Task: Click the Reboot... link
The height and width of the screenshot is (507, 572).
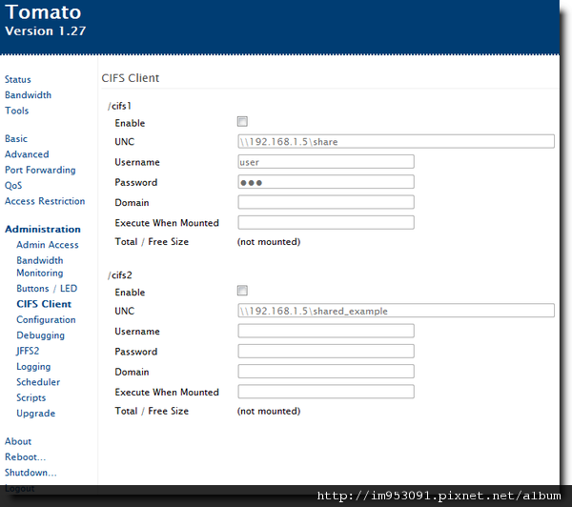Action: tap(25, 457)
